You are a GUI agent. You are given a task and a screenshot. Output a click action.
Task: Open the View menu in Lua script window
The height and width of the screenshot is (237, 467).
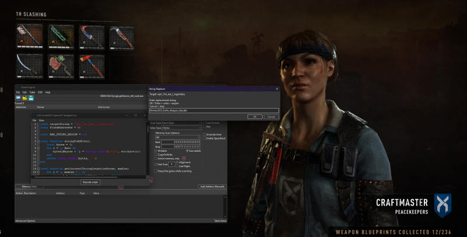(x=41, y=120)
